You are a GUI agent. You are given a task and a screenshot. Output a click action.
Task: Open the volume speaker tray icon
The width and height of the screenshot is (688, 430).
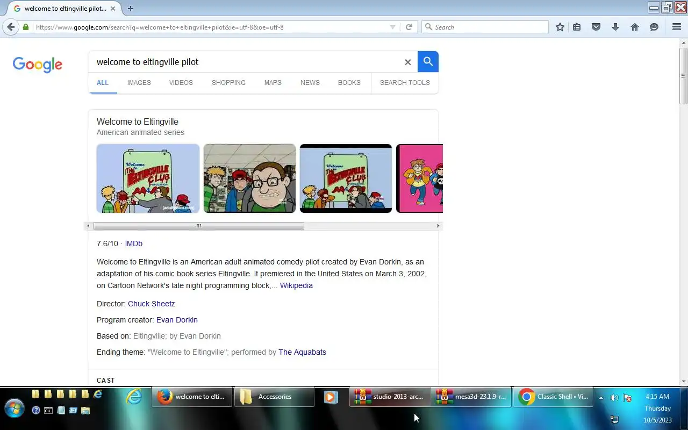coord(614,398)
